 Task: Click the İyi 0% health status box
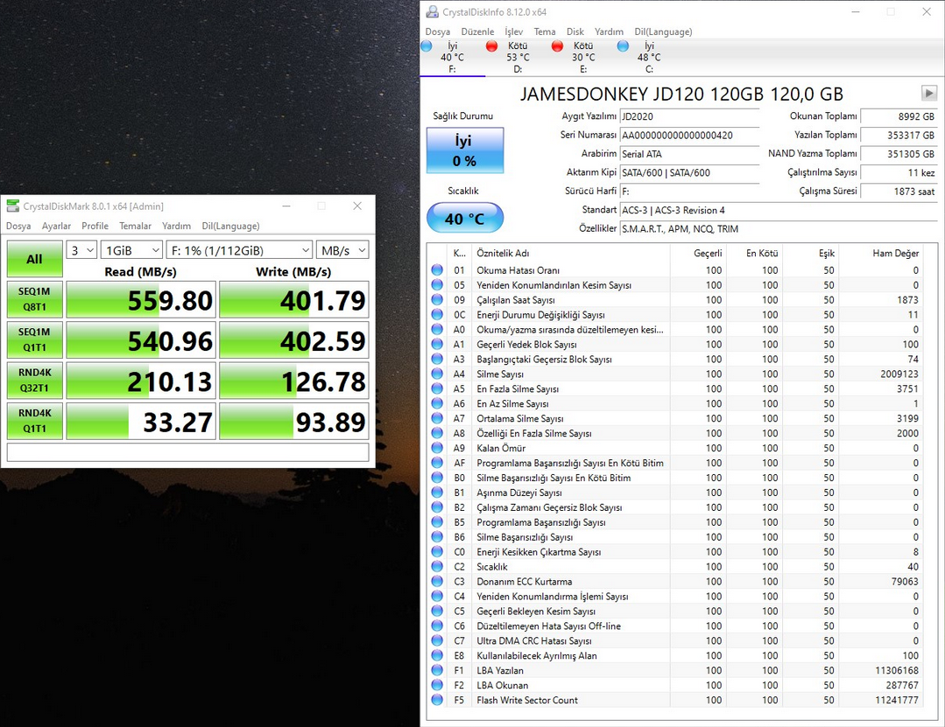pyautogui.click(x=464, y=150)
